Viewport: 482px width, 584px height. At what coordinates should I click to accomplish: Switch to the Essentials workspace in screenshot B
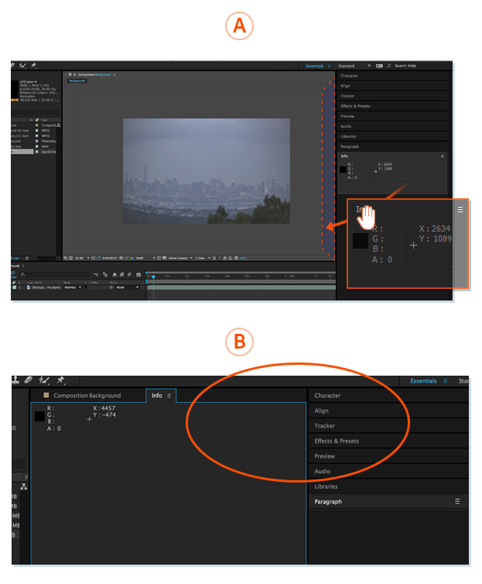(x=422, y=381)
